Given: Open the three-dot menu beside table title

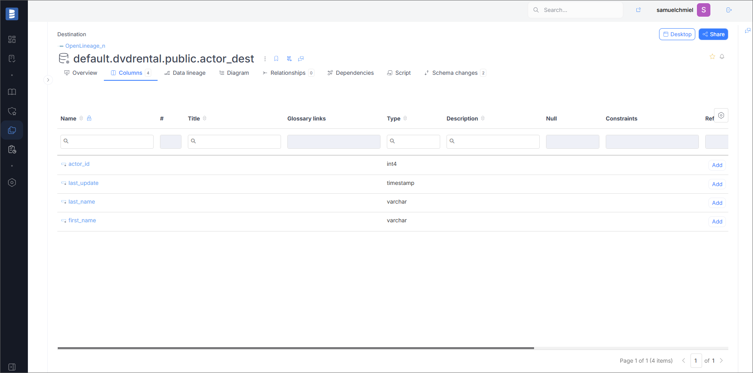Looking at the screenshot, I should [265, 59].
